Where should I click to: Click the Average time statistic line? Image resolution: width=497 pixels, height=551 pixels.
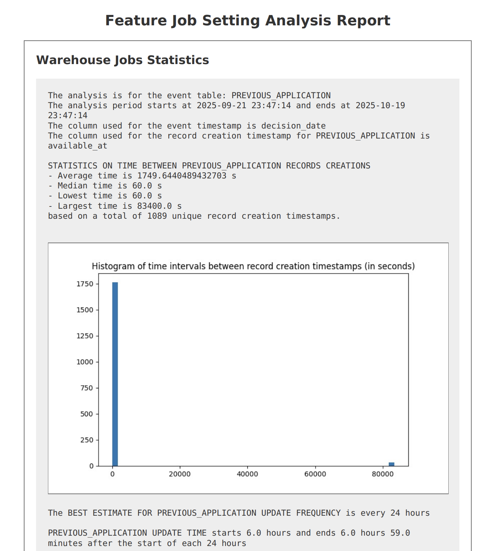[x=142, y=176]
